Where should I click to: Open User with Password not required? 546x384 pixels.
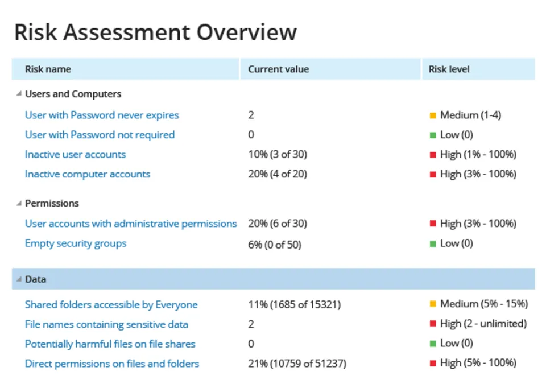[x=100, y=135]
